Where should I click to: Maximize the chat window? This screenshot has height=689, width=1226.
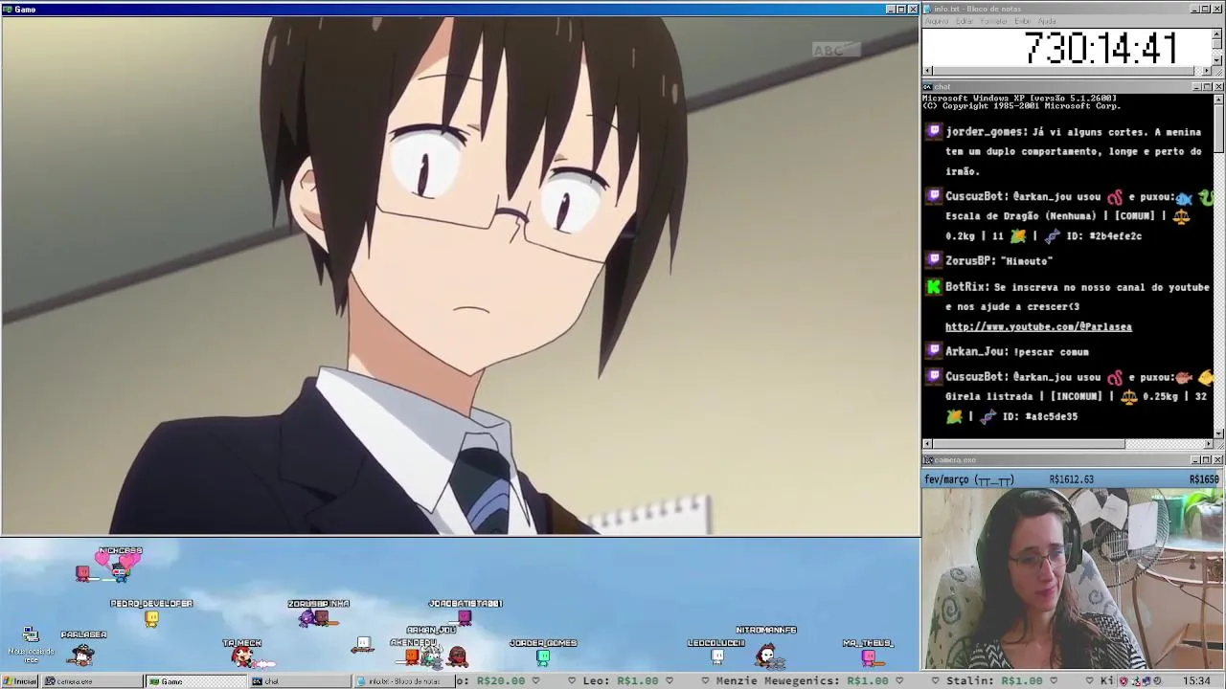pyautogui.click(x=1207, y=87)
